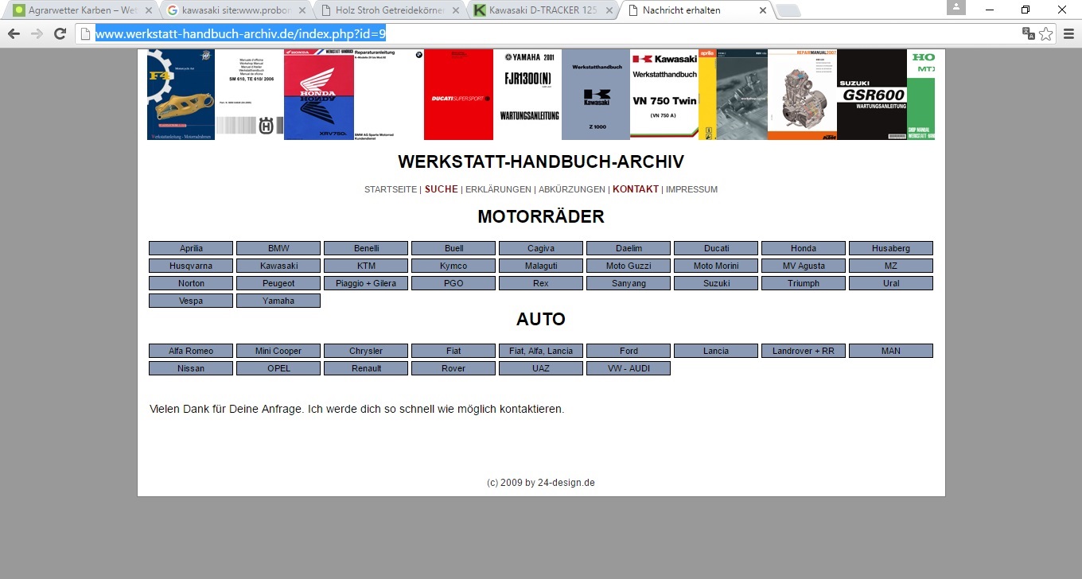Click the UAZ car button

click(541, 368)
